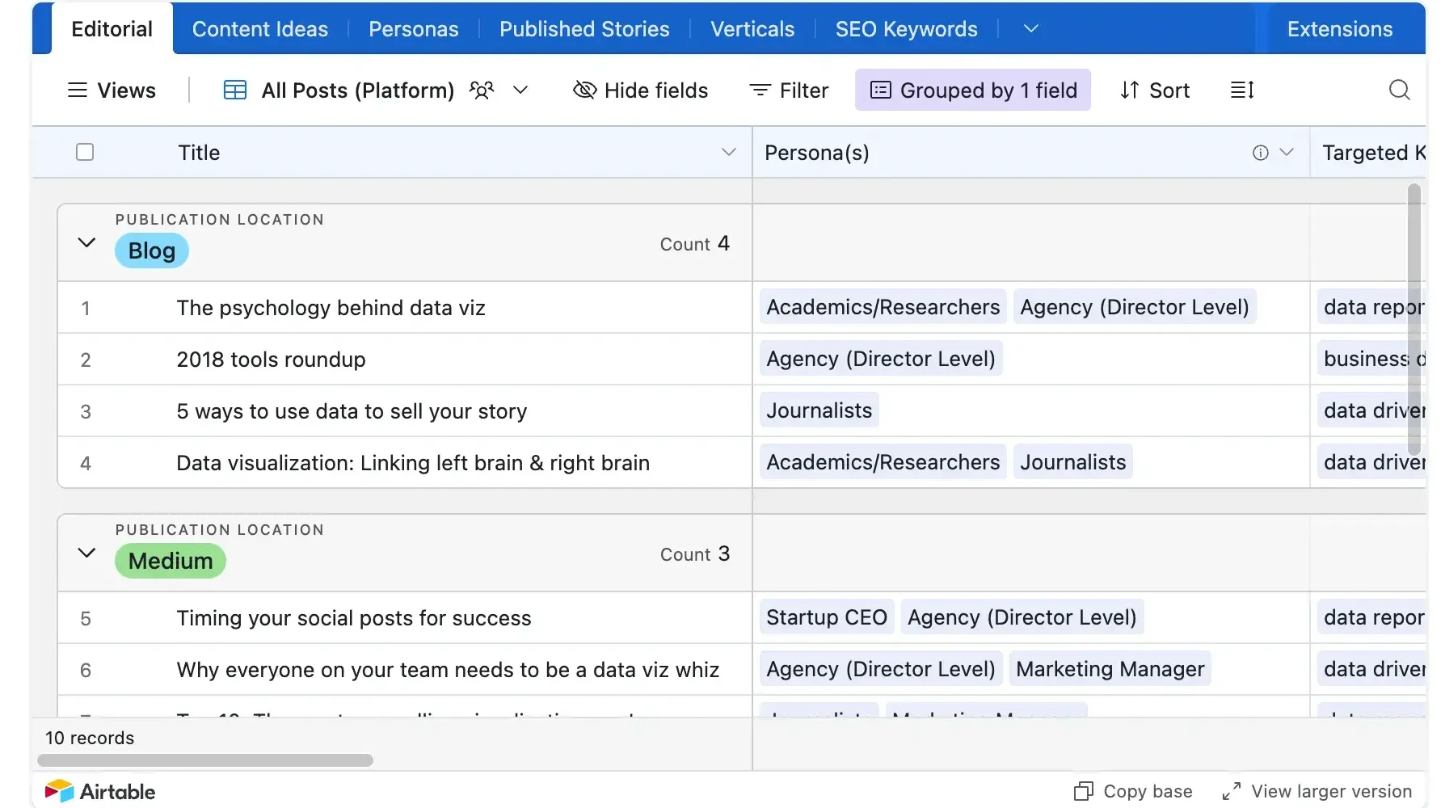This screenshot has height=808, width=1445.
Task: Click Agency (Director Level) tag in row 5
Action: (1022, 617)
